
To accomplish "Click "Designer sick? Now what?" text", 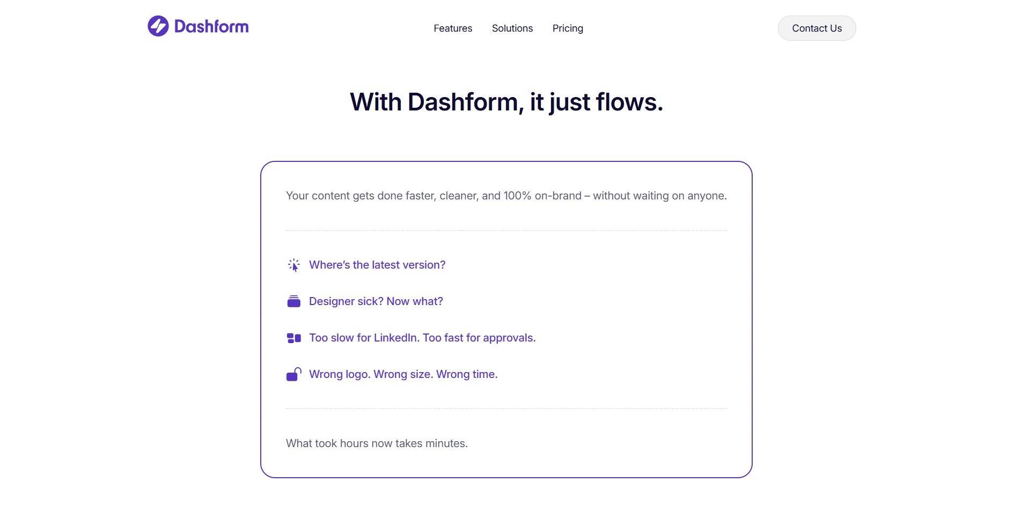I will pos(376,301).
